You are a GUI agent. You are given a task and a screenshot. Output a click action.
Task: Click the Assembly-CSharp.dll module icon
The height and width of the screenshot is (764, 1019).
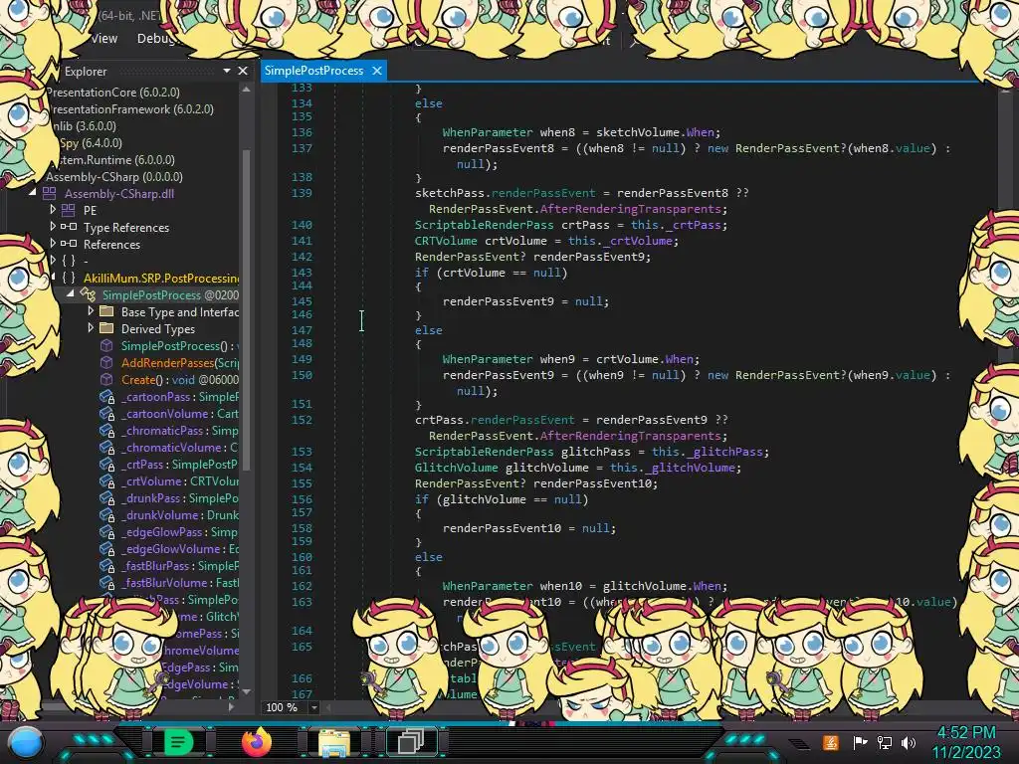50,193
